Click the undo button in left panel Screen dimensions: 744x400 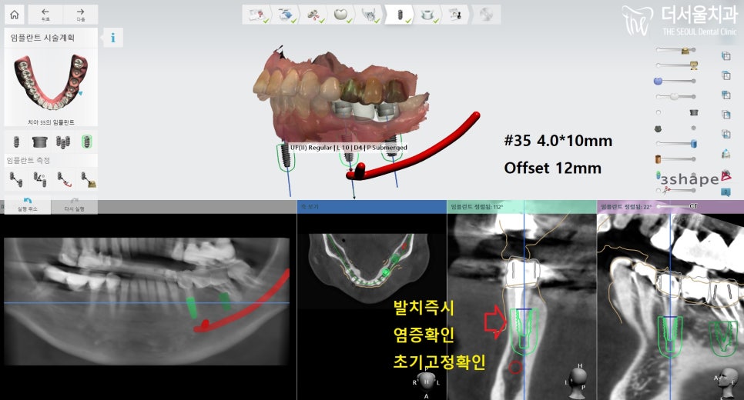pos(28,205)
